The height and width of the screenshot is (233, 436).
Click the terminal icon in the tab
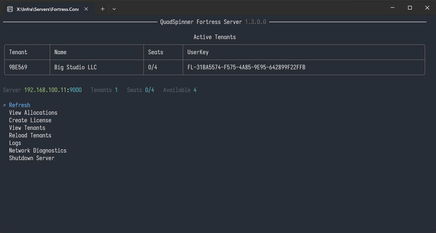click(10, 9)
